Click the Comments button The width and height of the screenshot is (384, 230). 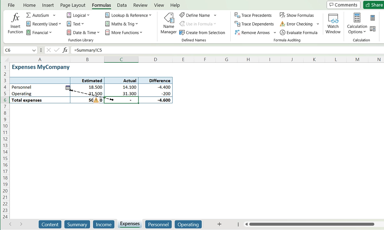pyautogui.click(x=343, y=5)
